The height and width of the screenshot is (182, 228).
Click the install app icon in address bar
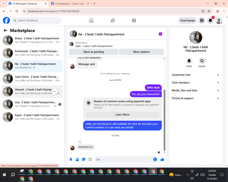pos(203,11)
